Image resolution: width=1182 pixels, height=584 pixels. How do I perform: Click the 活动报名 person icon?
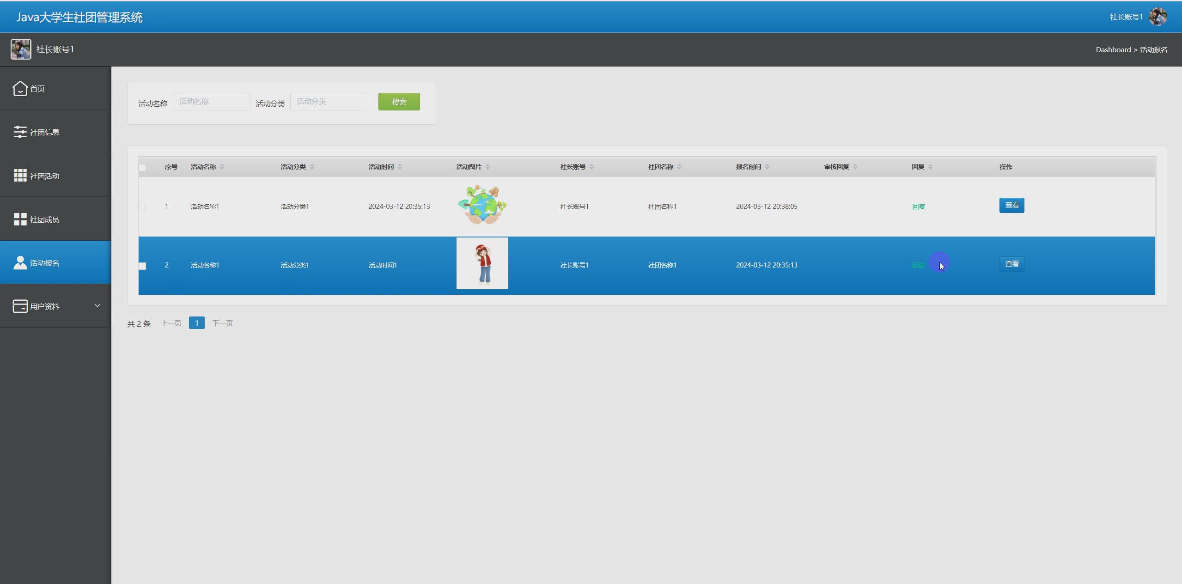pos(20,263)
